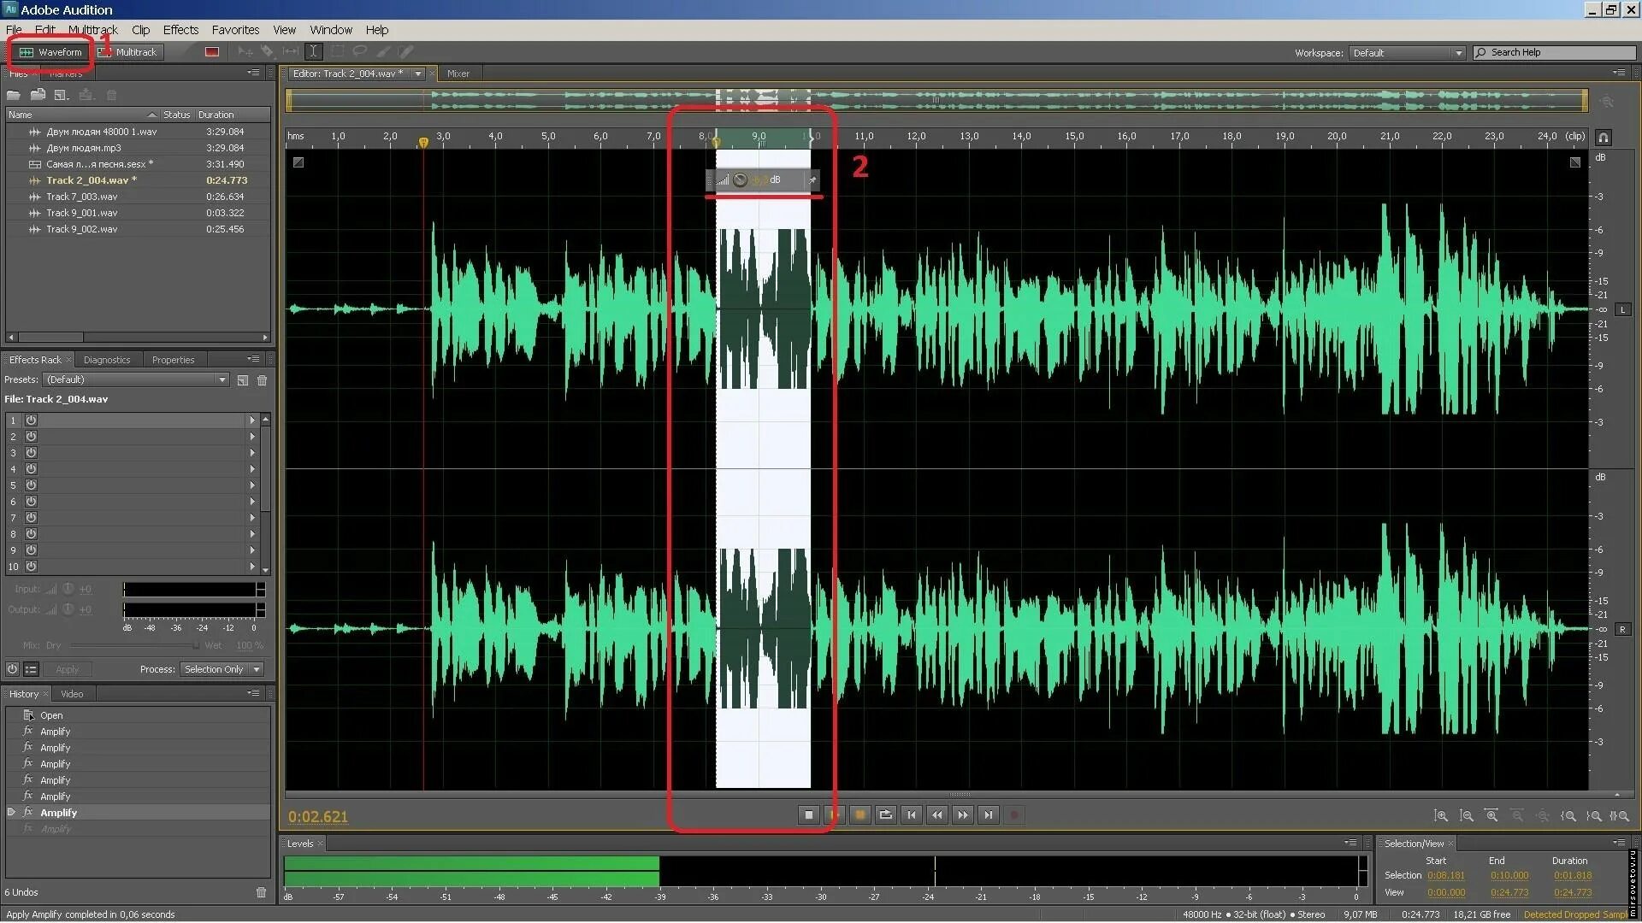Select Track 7_003.wav in Files list
Viewport: 1642px width, 923px height.
[x=82, y=197]
